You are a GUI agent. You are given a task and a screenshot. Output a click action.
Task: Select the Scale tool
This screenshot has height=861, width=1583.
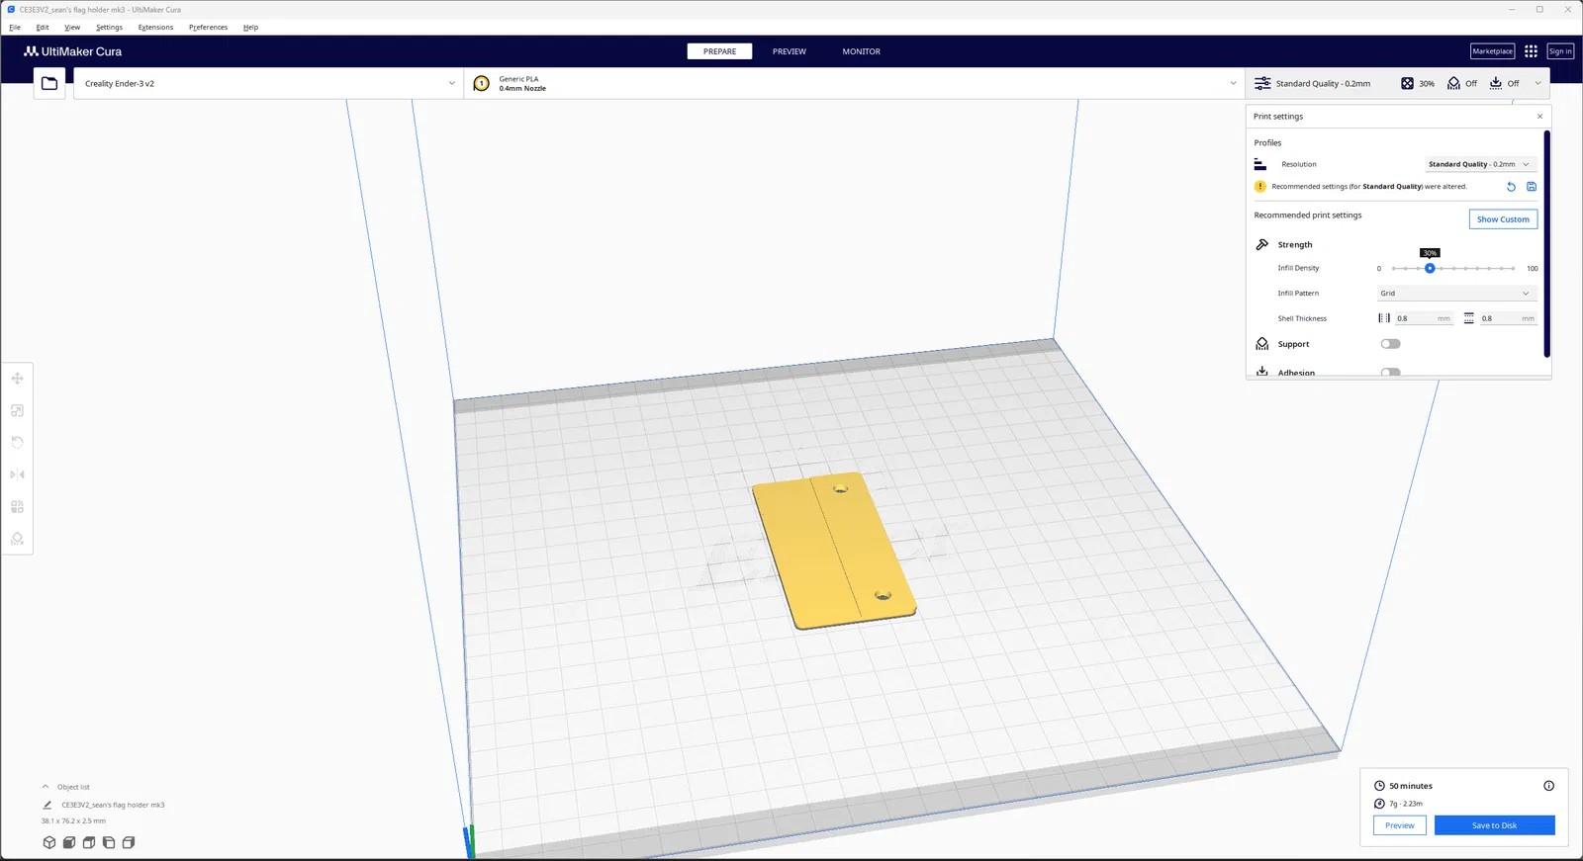(17, 410)
